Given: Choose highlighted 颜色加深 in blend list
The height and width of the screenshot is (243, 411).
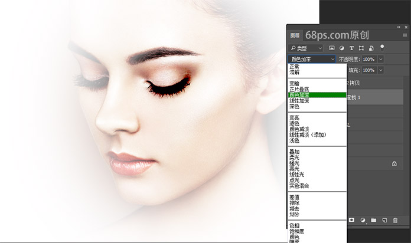Looking at the screenshot, I should tap(317, 95).
